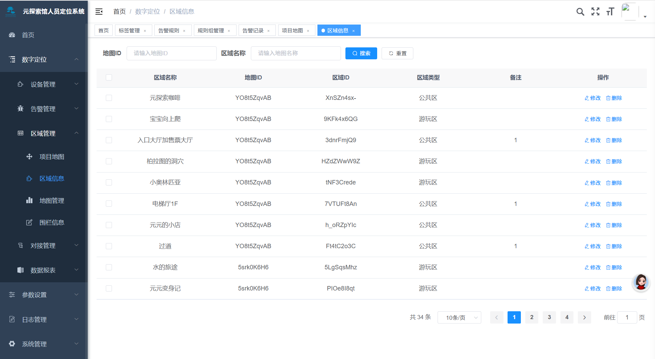
Task: Toggle fullscreen mode icon
Action: tap(595, 12)
